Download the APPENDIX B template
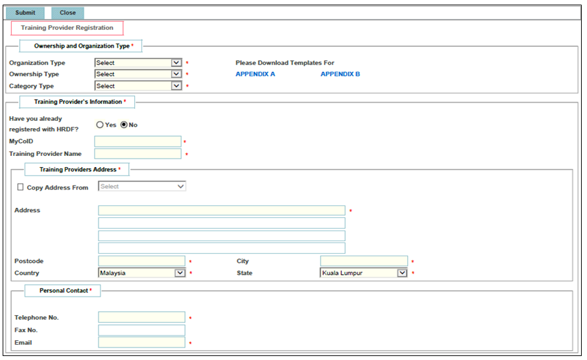Screen dimensions: 587x360 [x=340, y=74]
